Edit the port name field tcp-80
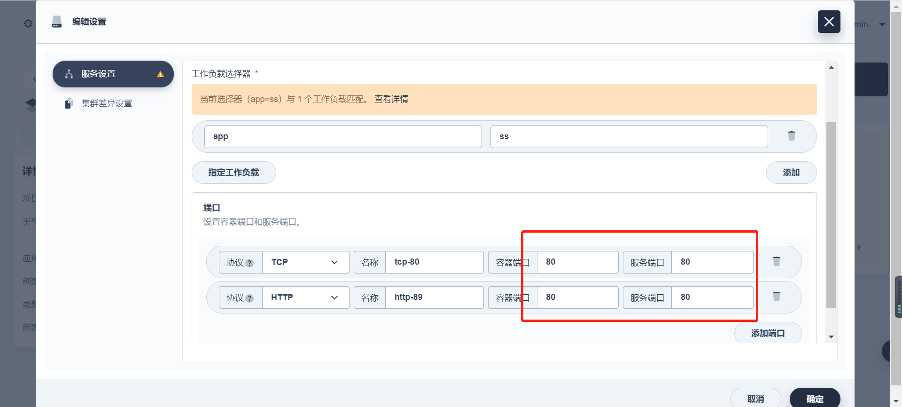902x407 pixels. click(x=434, y=262)
